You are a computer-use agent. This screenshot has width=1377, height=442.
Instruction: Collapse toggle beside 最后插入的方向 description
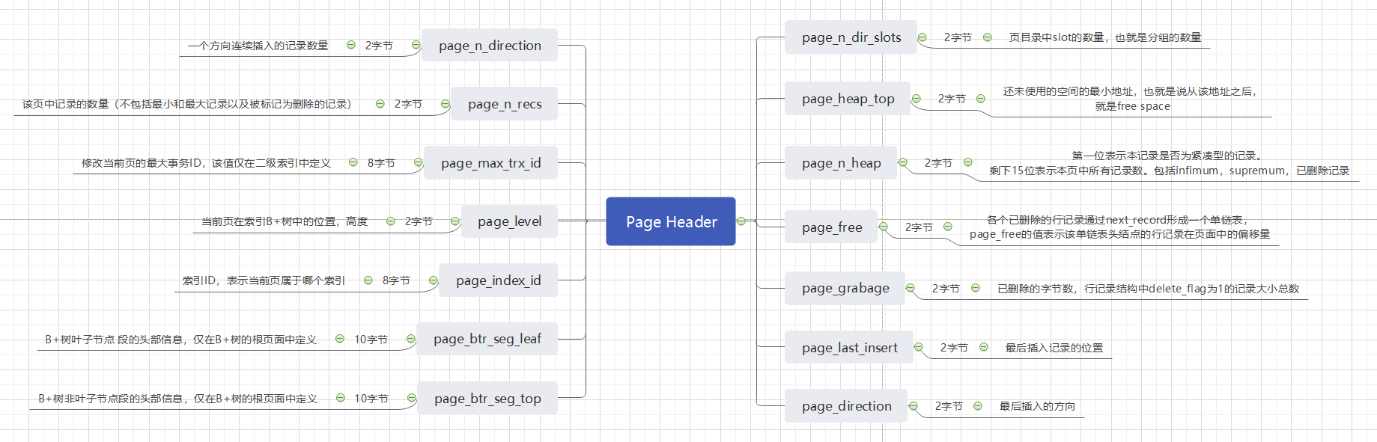click(978, 406)
